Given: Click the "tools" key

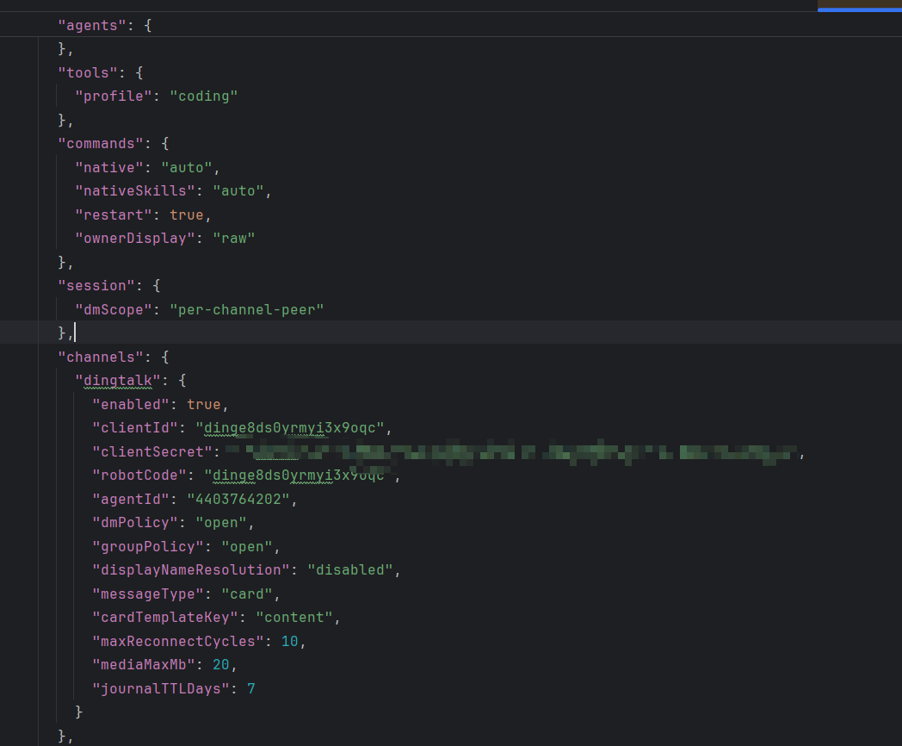Looking at the screenshot, I should click(88, 72).
